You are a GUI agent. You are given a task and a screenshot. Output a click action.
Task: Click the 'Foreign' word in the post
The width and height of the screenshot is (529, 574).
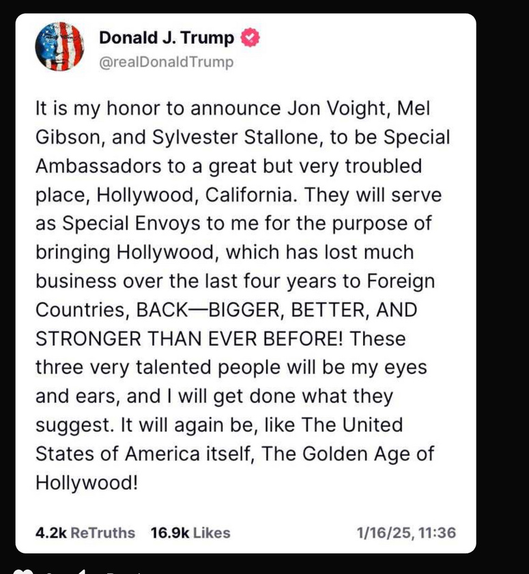click(x=401, y=282)
